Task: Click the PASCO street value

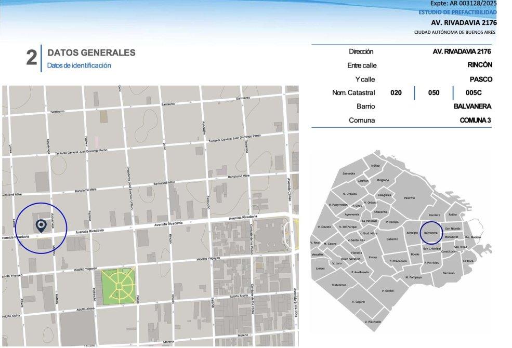Action: 481,79
